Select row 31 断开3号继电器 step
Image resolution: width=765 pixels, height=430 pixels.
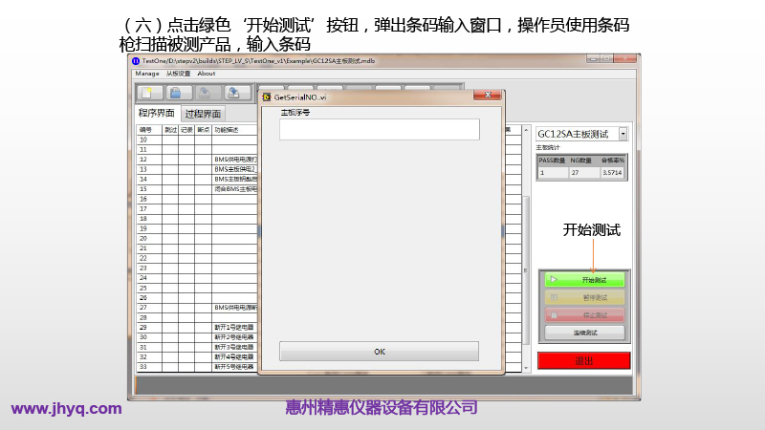click(197, 347)
